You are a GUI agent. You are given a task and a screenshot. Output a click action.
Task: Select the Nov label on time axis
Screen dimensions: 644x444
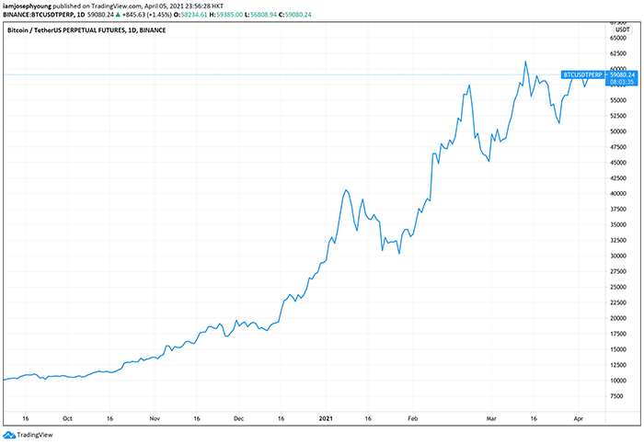[154, 416]
